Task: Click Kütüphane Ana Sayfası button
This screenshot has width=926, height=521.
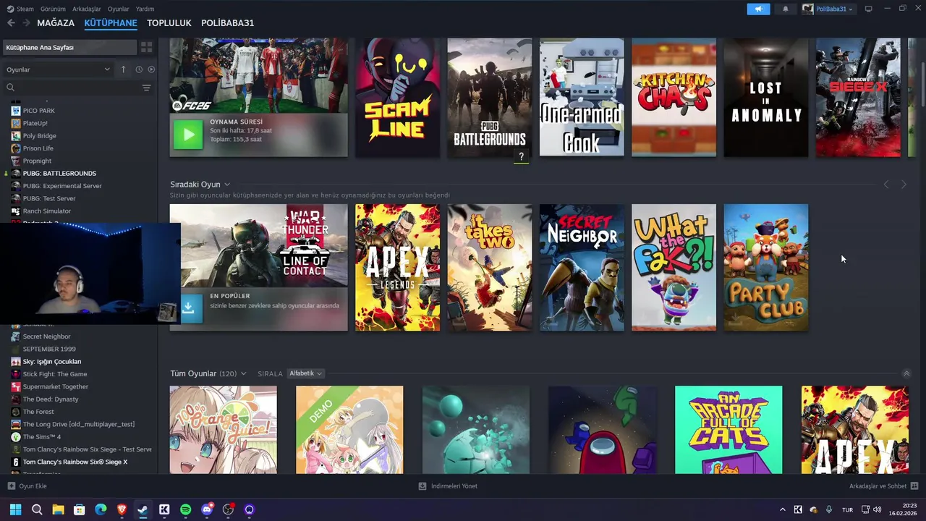Action: point(69,47)
